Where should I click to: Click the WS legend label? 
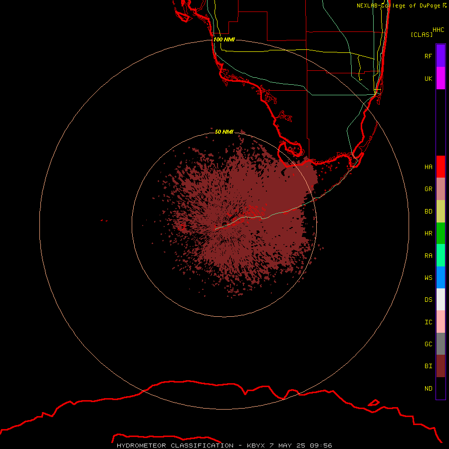point(428,277)
